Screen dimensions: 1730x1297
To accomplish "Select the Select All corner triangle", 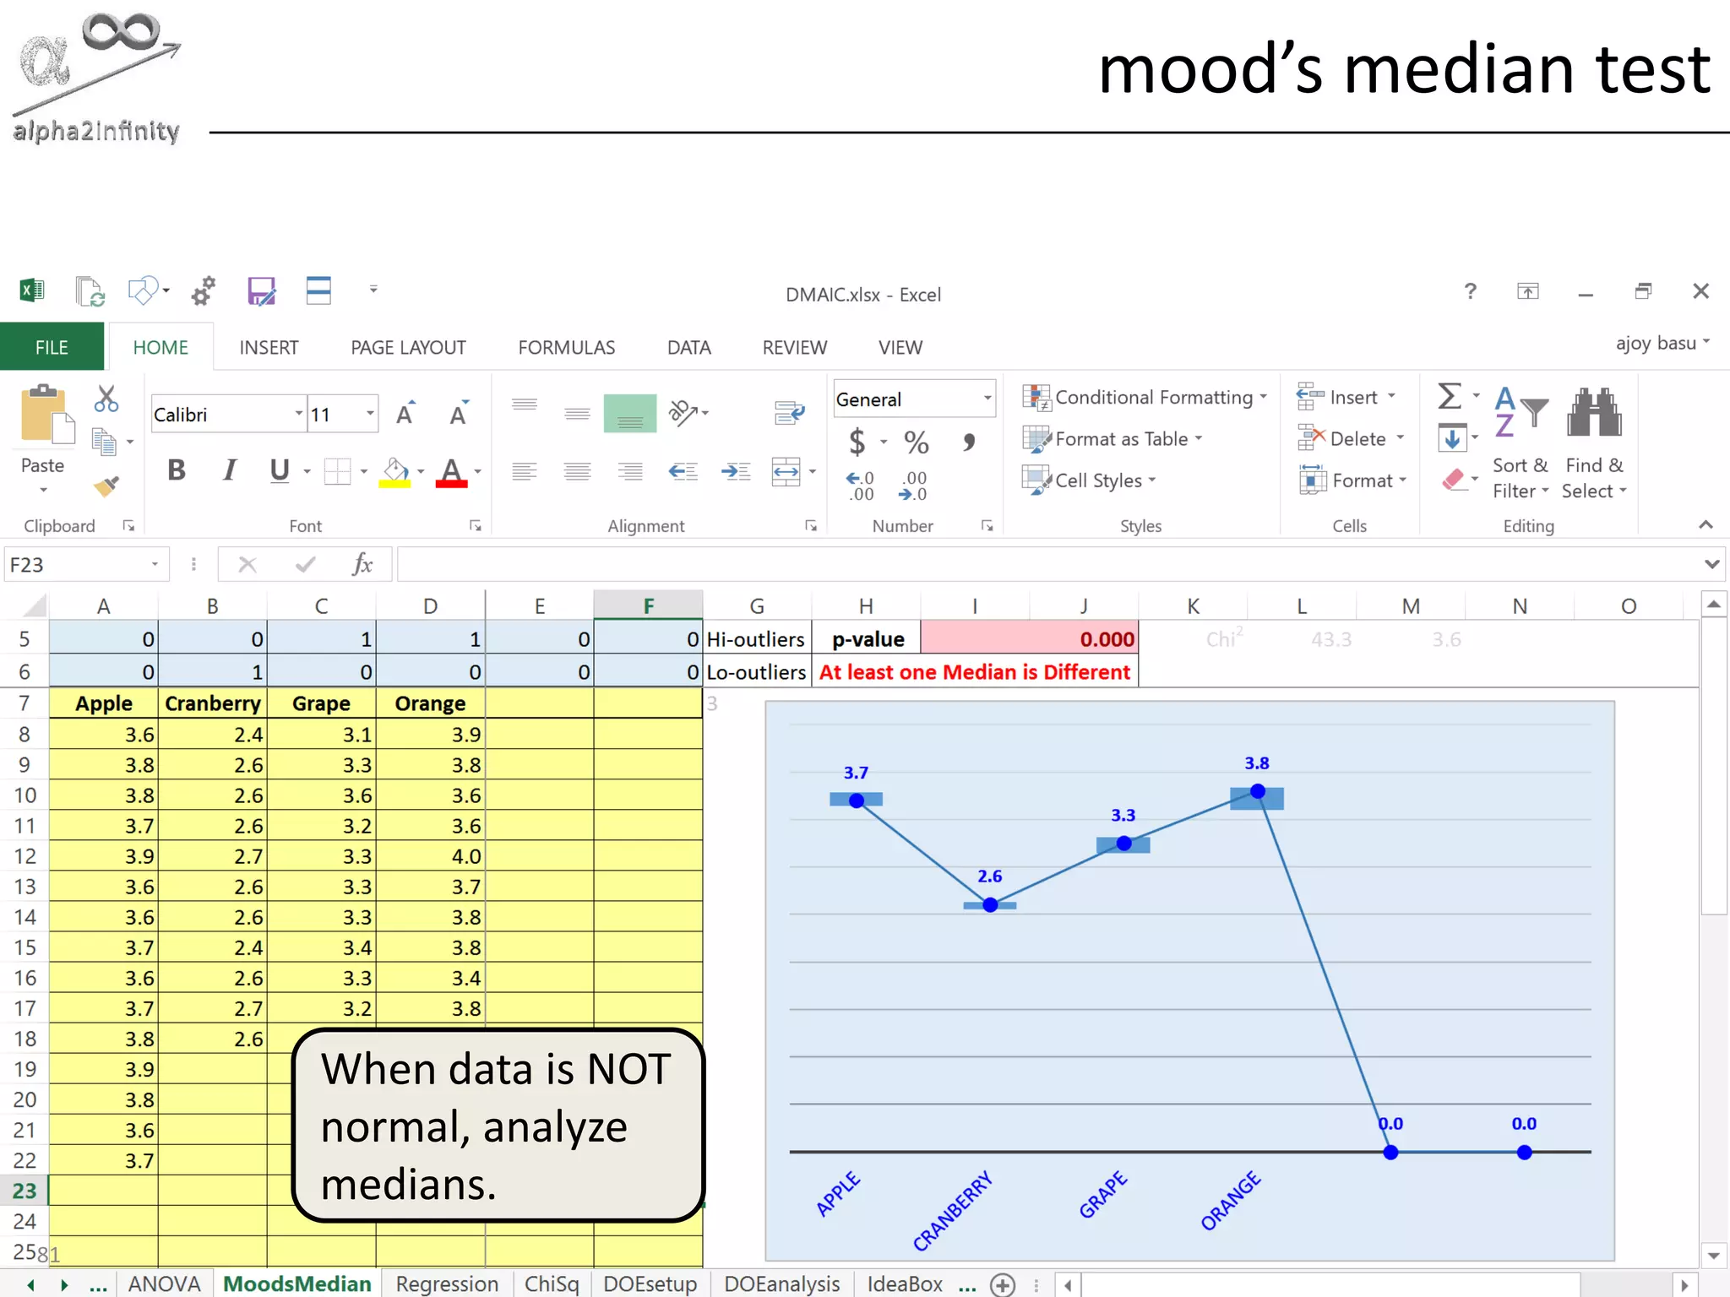I will pyautogui.click(x=35, y=605).
